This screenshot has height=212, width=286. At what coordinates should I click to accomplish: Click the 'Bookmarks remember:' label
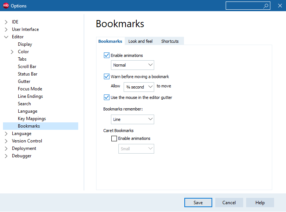point(123,109)
